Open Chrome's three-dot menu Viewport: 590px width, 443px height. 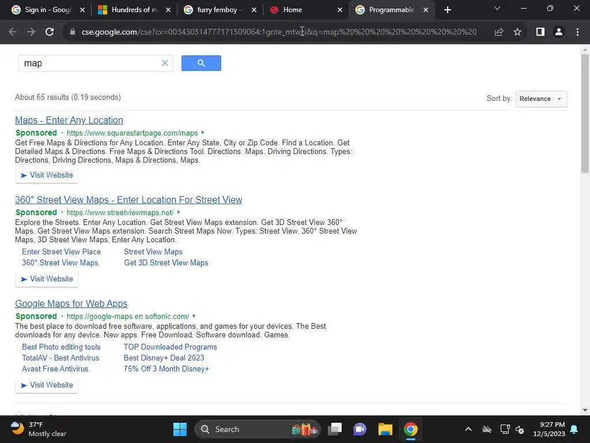pos(577,32)
